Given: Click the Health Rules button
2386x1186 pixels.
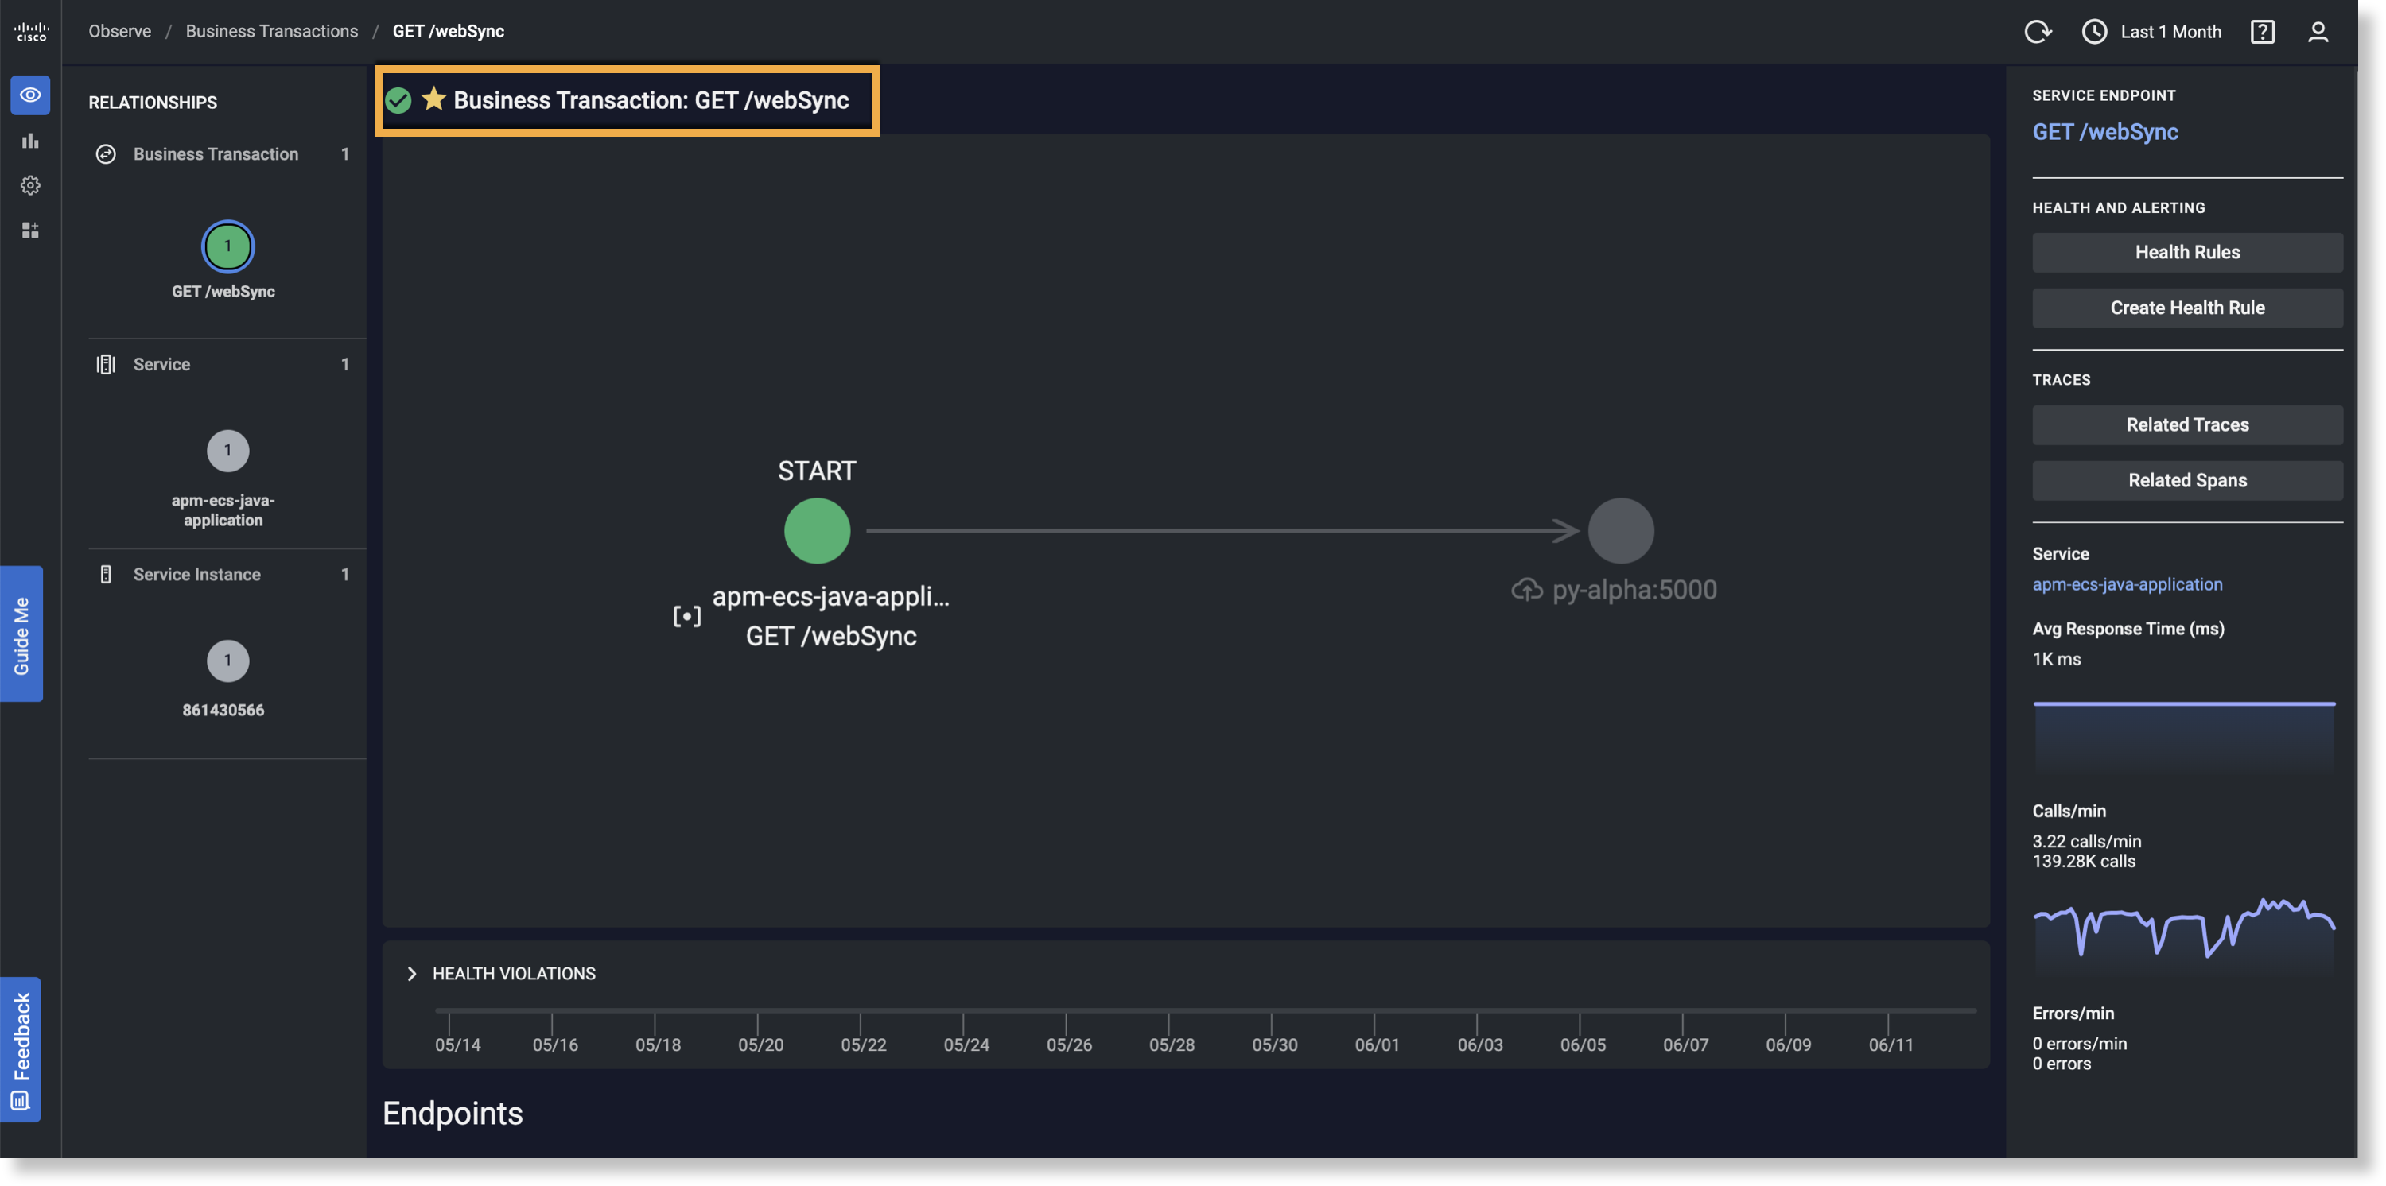Looking at the screenshot, I should (x=2187, y=252).
